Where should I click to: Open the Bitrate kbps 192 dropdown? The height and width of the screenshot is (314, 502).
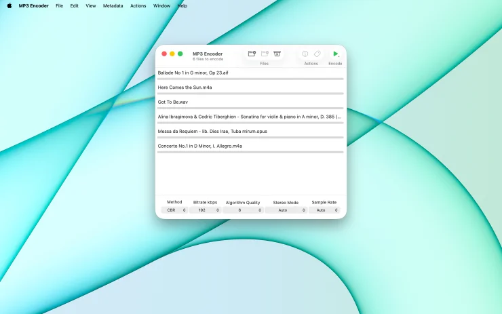tap(205, 210)
